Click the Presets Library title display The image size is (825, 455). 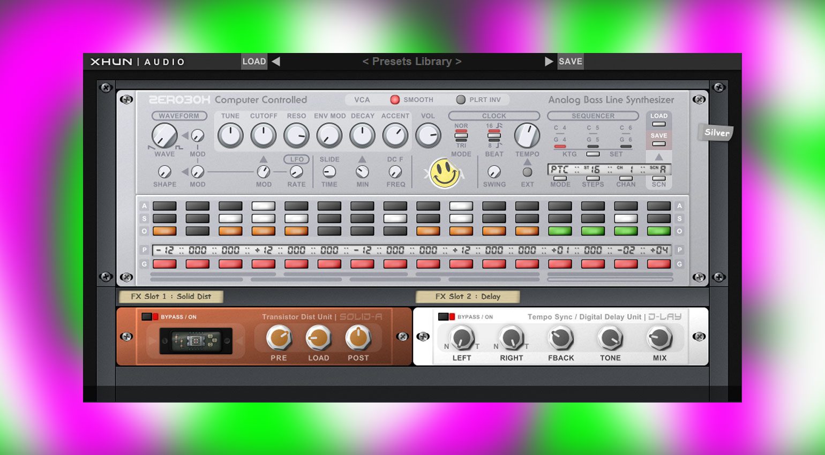[411, 62]
